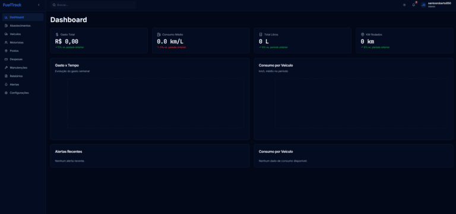Screen dimensions: 456x214
Task: Click the km/L médio no período chart area
Action: tap(361, 103)
